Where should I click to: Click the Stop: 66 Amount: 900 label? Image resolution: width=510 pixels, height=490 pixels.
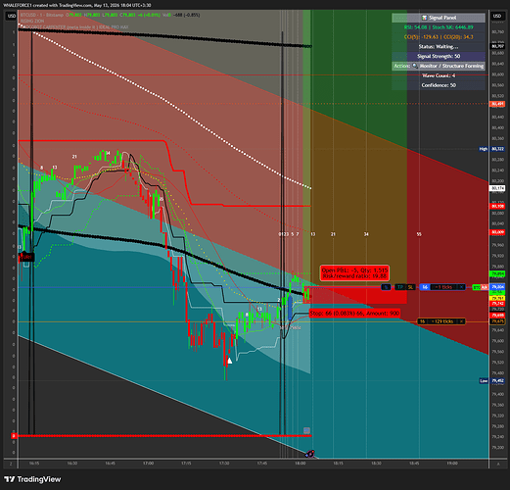coord(354,314)
